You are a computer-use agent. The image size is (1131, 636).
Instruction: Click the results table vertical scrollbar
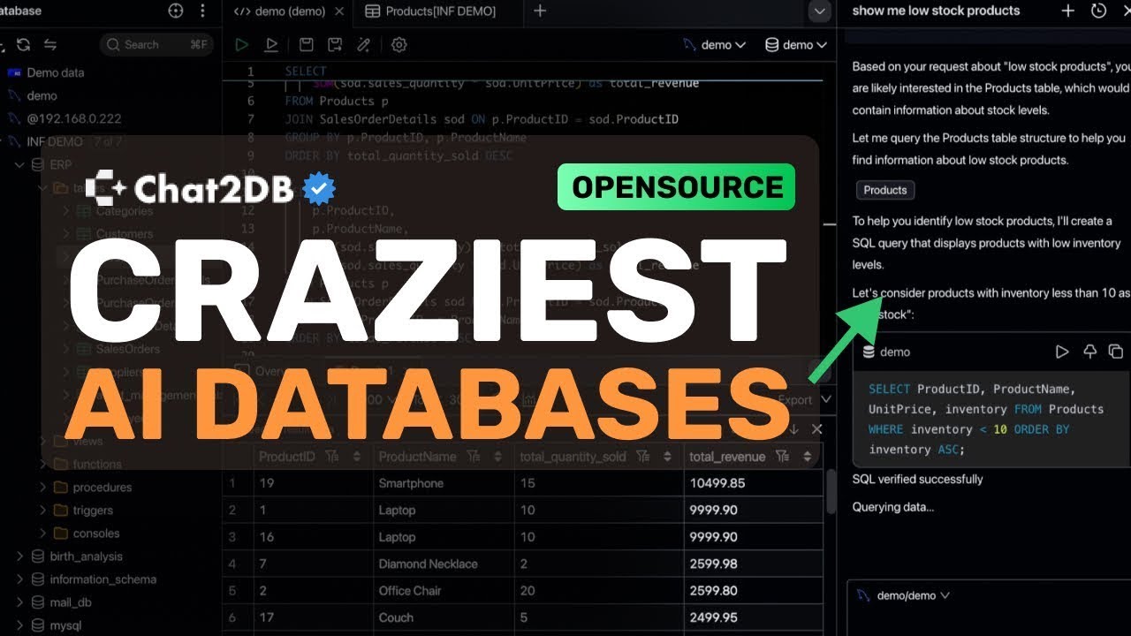coord(831,491)
